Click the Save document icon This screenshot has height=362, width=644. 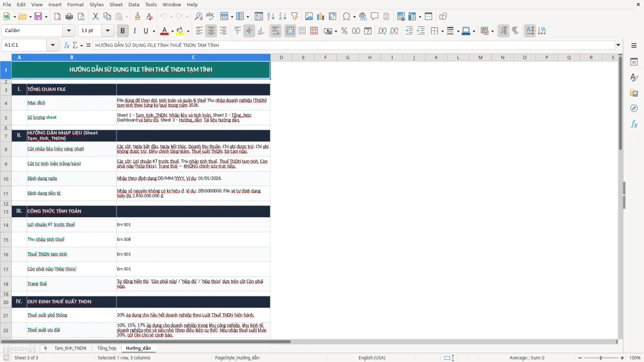[38, 17]
